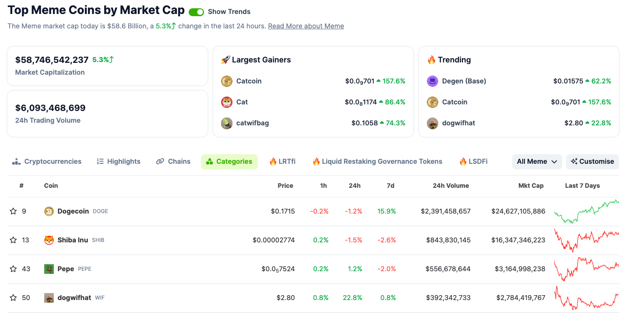Open Degen (Base) in Trending list

click(x=464, y=81)
